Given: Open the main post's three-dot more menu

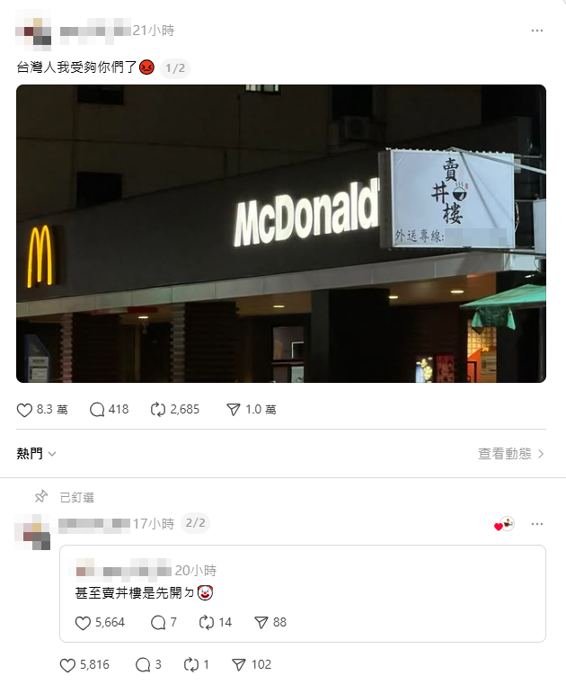Looking at the screenshot, I should click(x=537, y=31).
